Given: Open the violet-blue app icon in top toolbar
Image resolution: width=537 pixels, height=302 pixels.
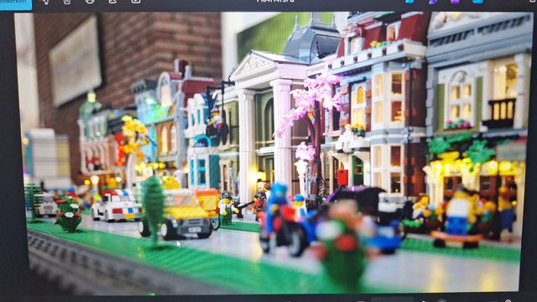Looking at the screenshot, I should pyautogui.click(x=433, y=2).
